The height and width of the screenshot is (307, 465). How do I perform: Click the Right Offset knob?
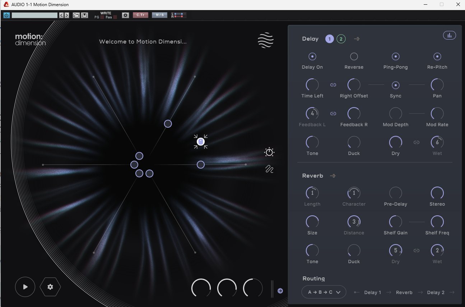click(354, 85)
